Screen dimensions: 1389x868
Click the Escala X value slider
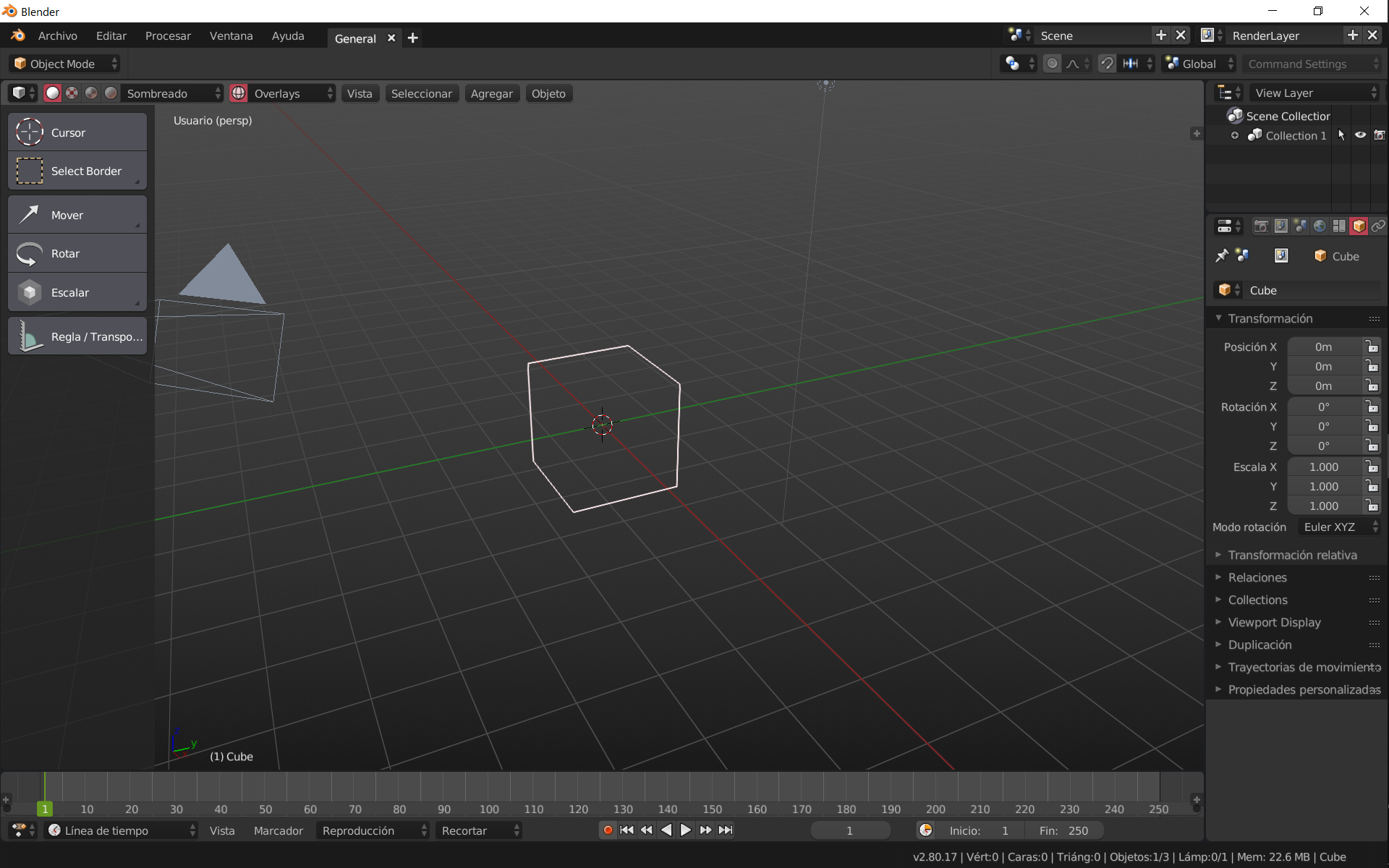coord(1323,467)
